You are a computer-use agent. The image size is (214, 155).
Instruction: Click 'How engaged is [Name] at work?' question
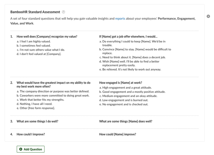(121, 83)
